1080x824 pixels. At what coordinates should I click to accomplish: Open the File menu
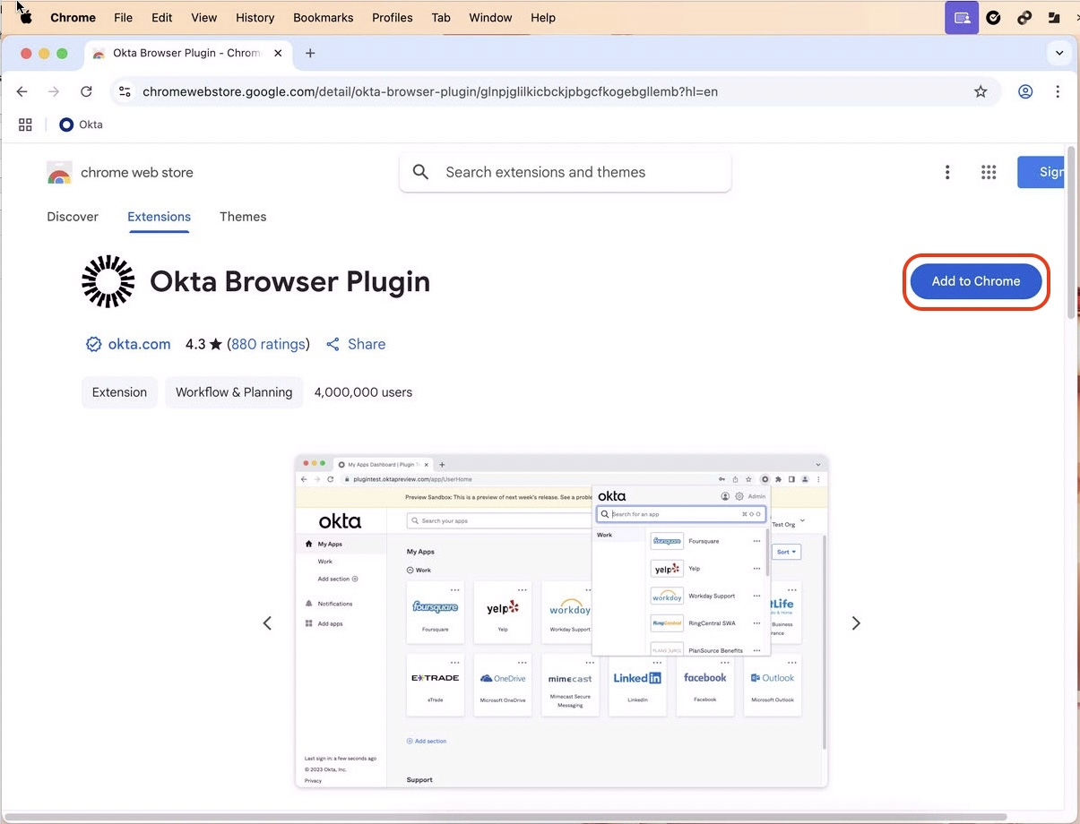tap(123, 17)
